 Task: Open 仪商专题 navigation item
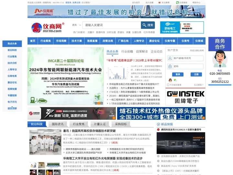170,41
